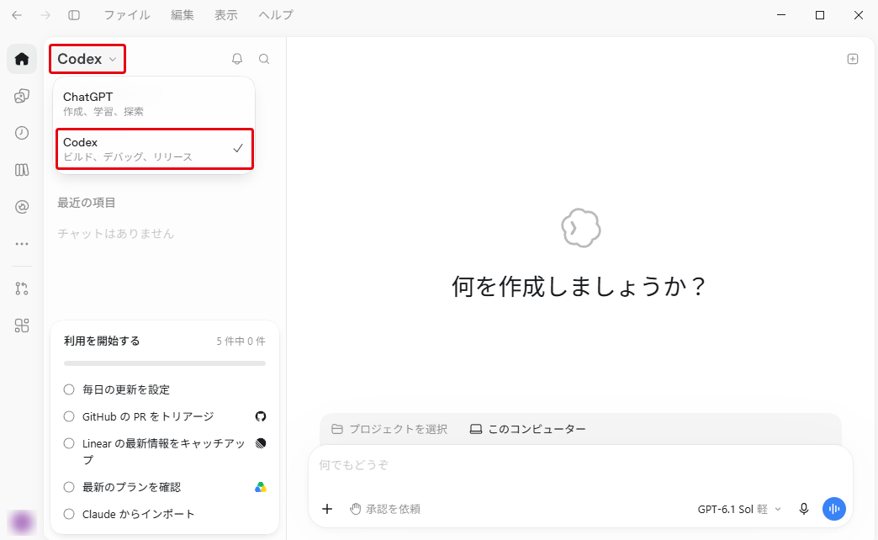
Task: Click the Linear icon in onboarding list
Action: (x=261, y=443)
